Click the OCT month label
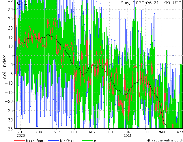Viewport: 183px width, 142px height. pos(74,132)
